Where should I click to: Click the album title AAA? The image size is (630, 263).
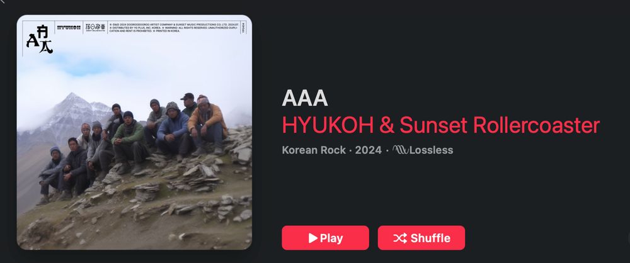[x=305, y=98]
